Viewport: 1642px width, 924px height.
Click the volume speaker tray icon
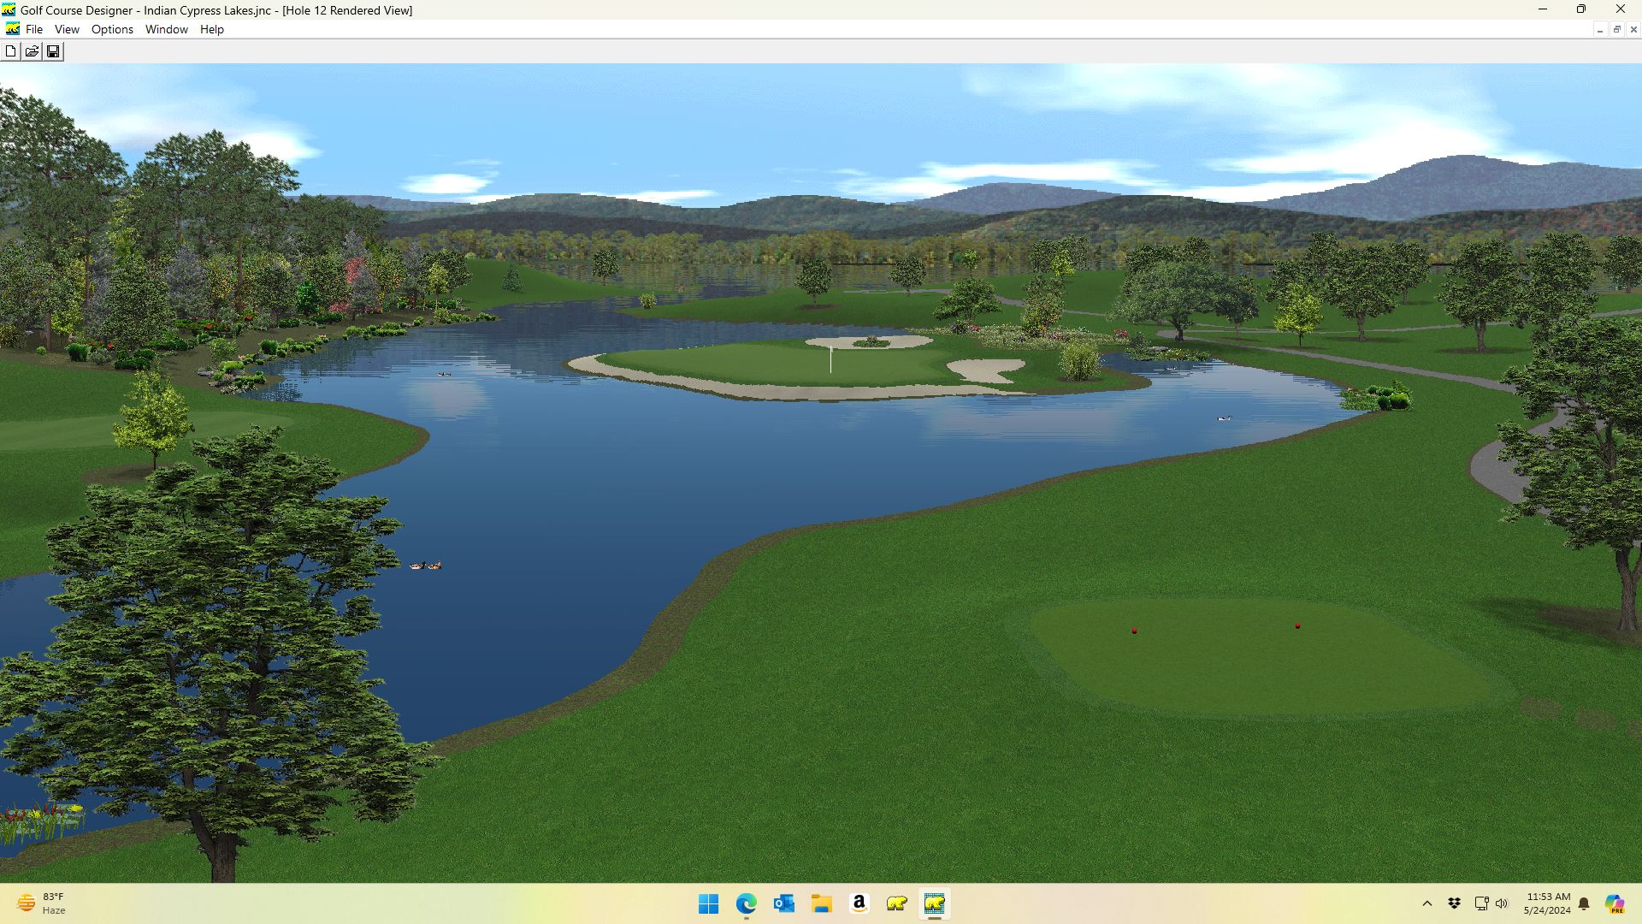[x=1502, y=903]
